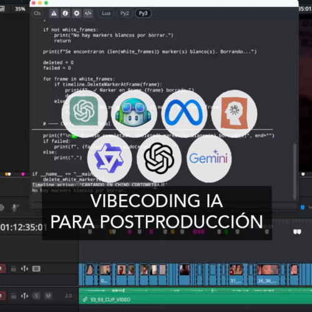Click the 'return' code line
This screenshot has width=312, height=312.
(x=62, y=41)
